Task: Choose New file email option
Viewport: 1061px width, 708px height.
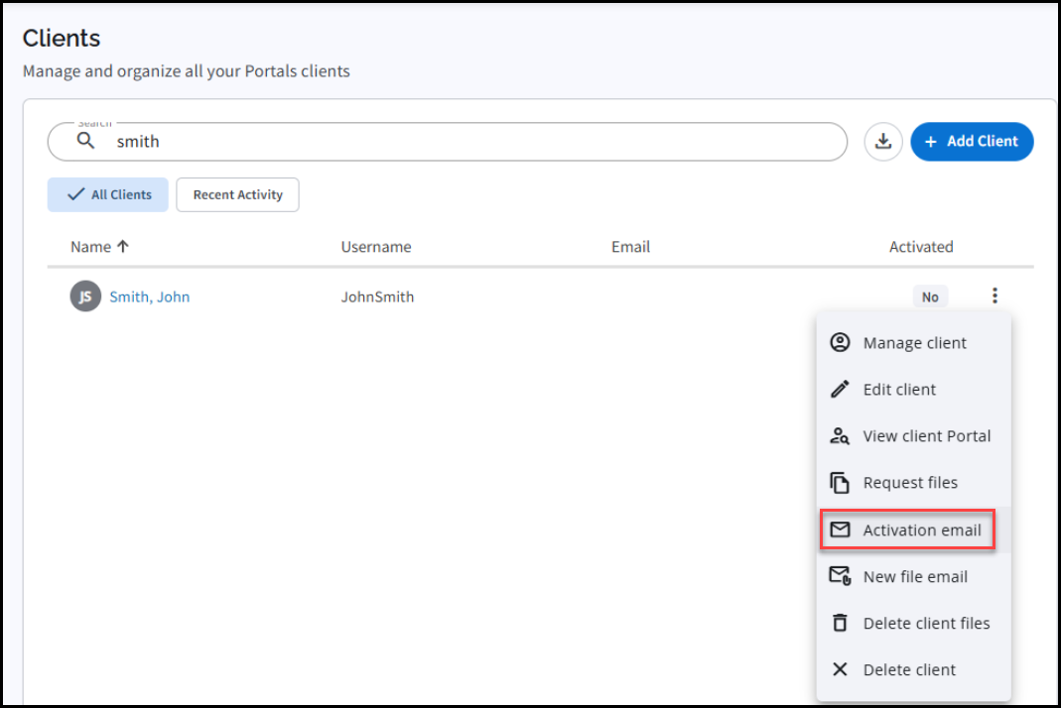Action: coord(915,577)
